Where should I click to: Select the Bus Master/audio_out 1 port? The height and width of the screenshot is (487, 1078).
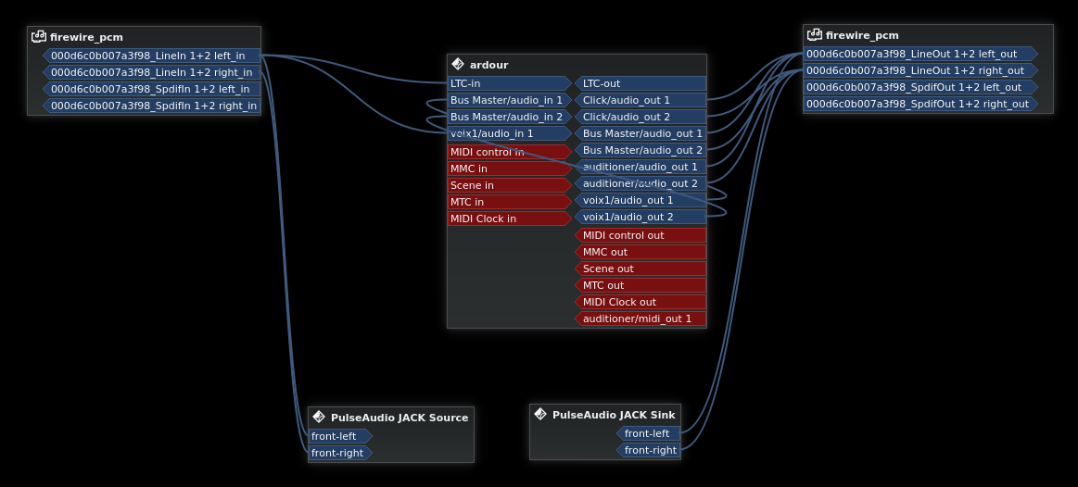click(x=640, y=133)
